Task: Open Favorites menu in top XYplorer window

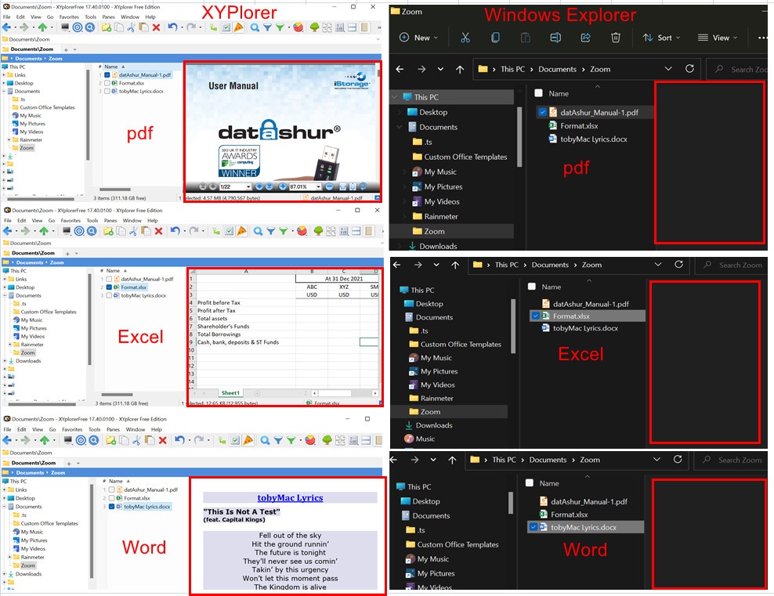Action: click(x=69, y=16)
